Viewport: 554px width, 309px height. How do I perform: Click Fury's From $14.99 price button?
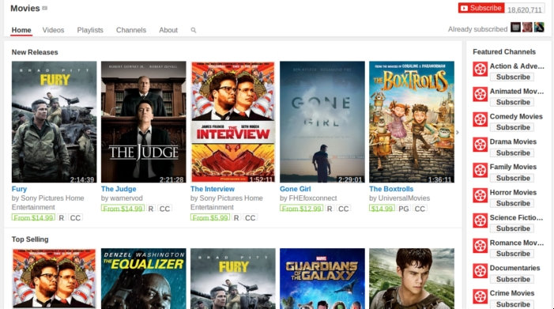tap(33, 217)
